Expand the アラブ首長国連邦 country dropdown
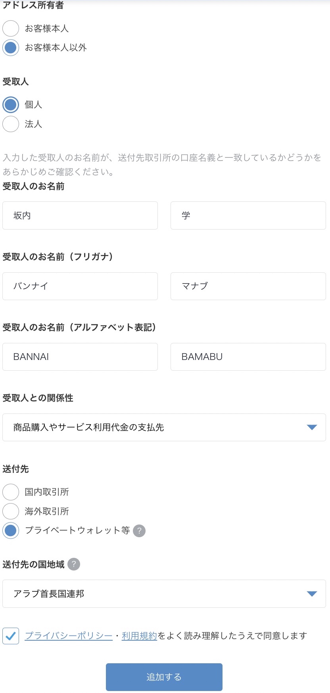 point(164,593)
